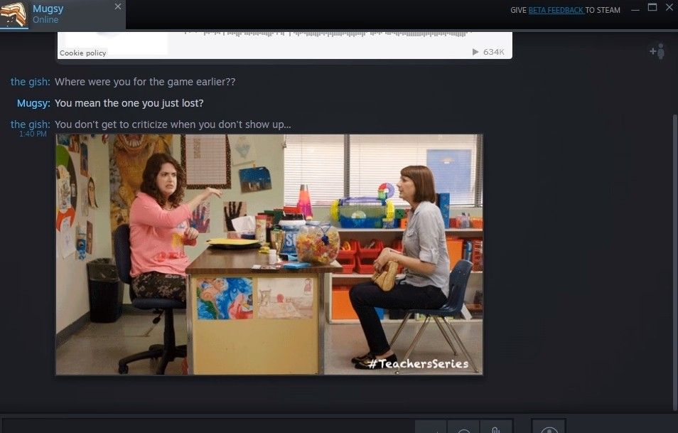Click the chat history vertical scrollbar
This screenshot has width=678, height=433.
pyautogui.click(x=675, y=262)
